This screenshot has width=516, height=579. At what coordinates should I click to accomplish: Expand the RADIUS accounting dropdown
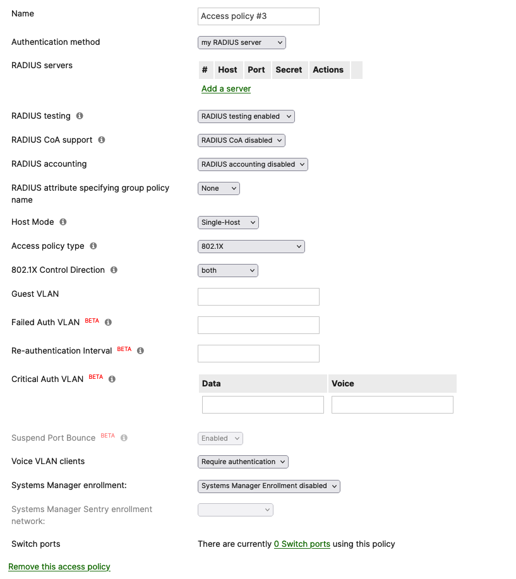tap(252, 164)
